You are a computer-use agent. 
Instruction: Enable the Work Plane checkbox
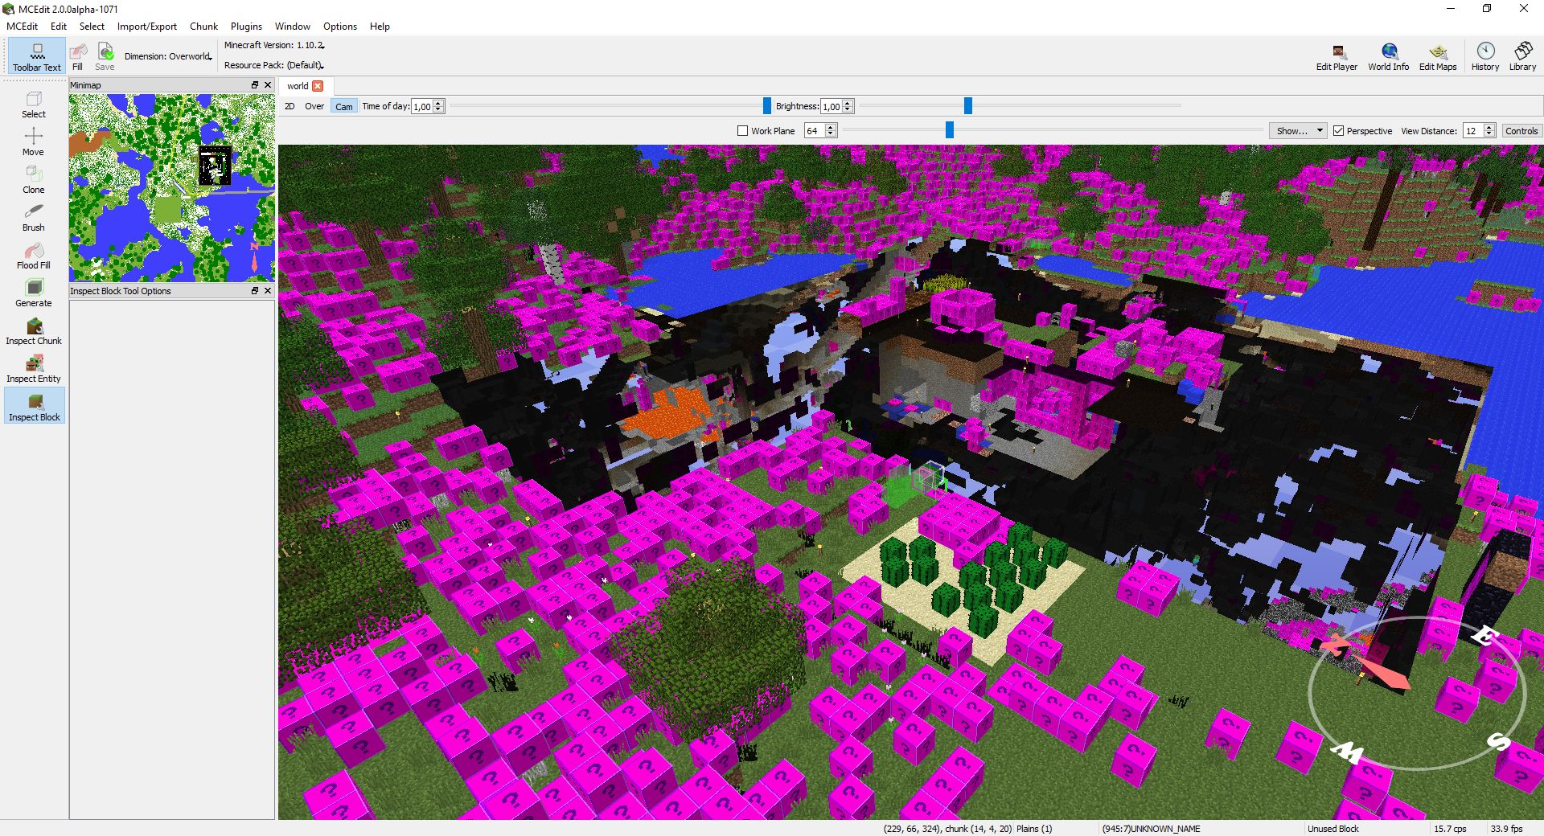tap(743, 131)
